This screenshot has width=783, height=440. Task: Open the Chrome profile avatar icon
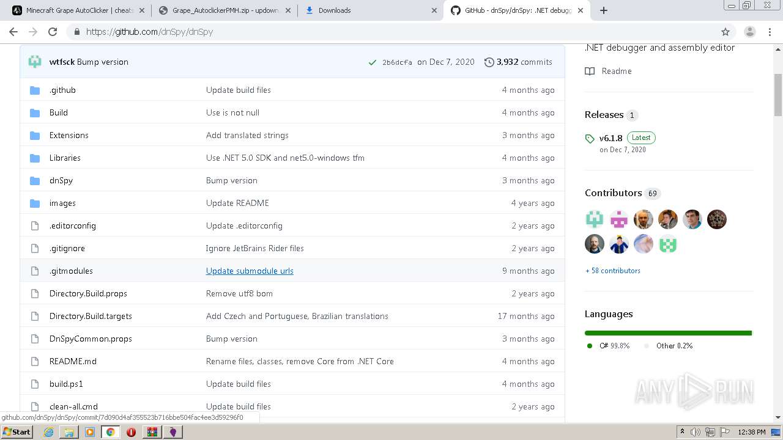(749, 32)
